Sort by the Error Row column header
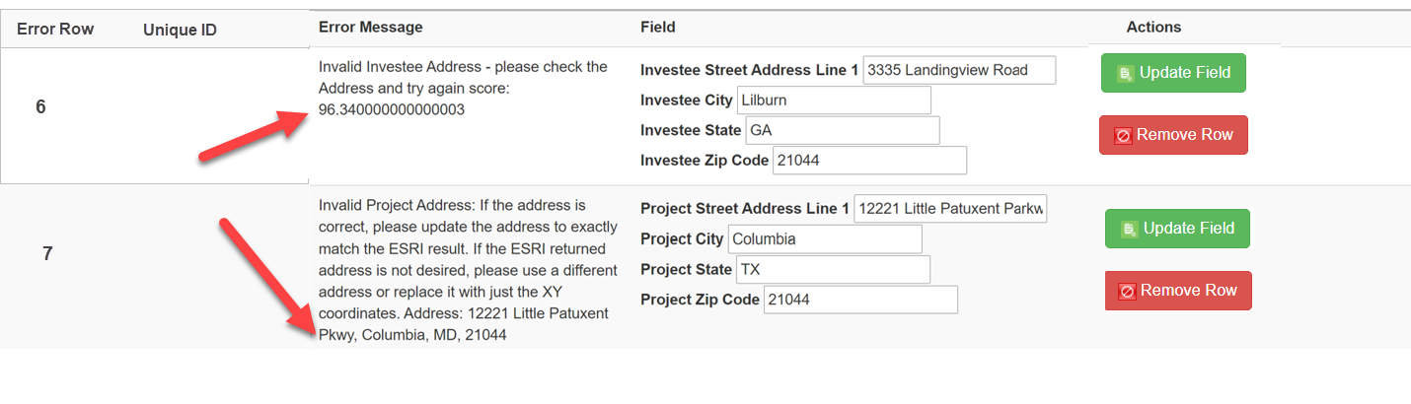The image size is (1411, 404). (55, 30)
